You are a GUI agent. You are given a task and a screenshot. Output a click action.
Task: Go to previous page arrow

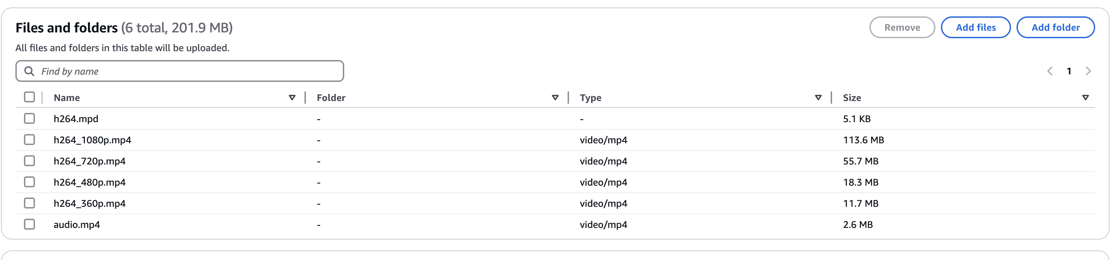point(1050,71)
